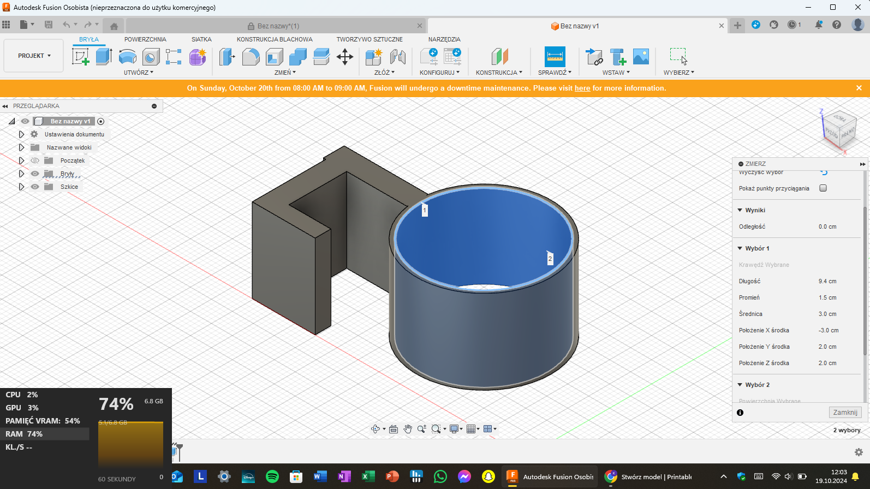This screenshot has height=489, width=870.
Task: Collapse the Wyniki section
Action: point(740,210)
